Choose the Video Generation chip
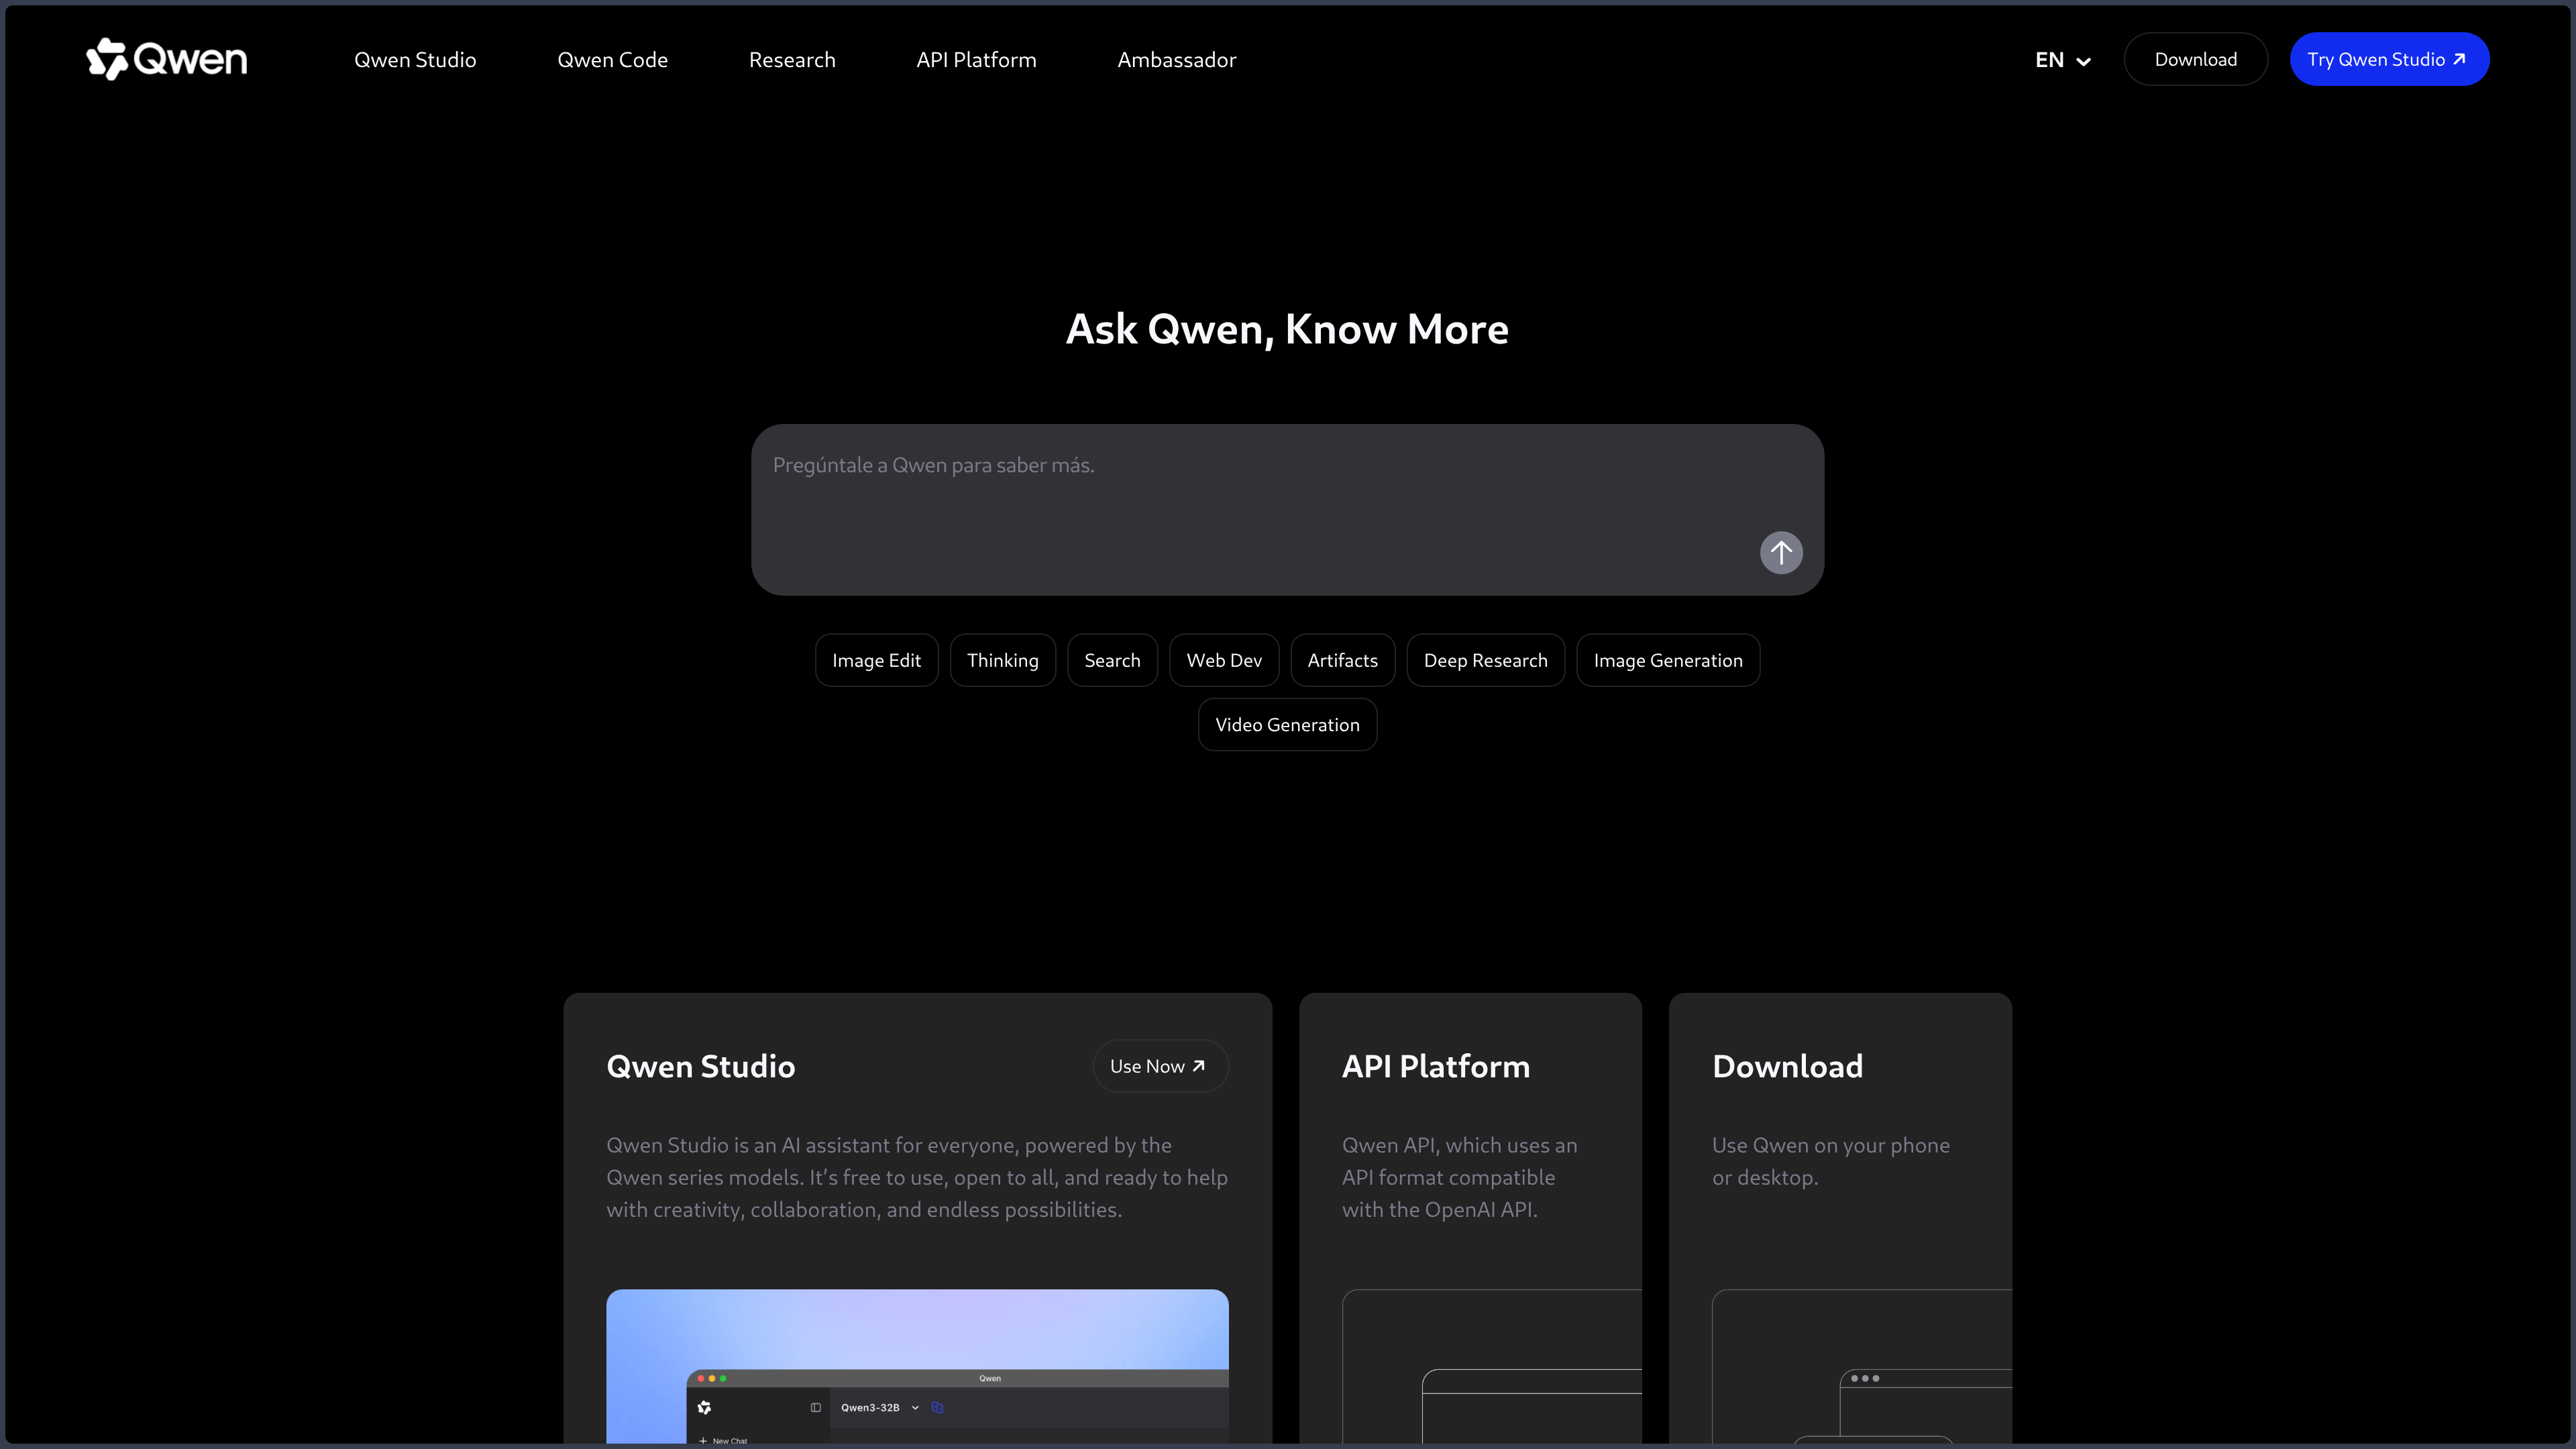The image size is (2576, 1449). coord(1287,724)
